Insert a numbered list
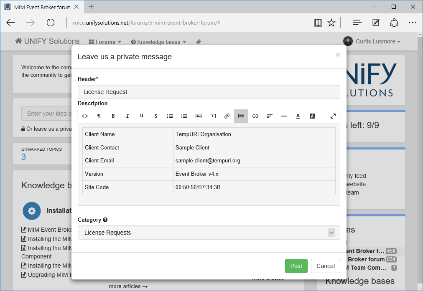This screenshot has width=423, height=291. click(x=184, y=116)
